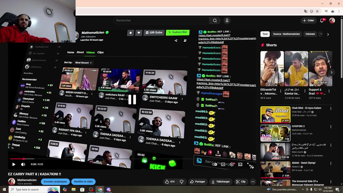Open the CHOFONI 2 video title

coord(298,126)
